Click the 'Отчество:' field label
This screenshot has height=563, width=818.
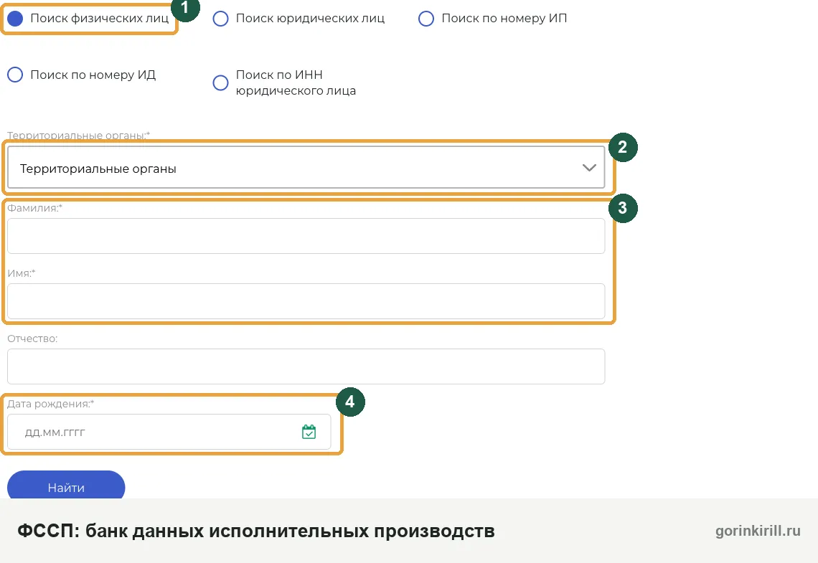(x=32, y=339)
